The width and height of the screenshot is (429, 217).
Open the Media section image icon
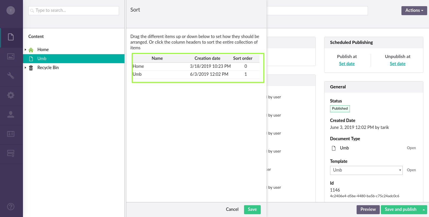[x=11, y=56]
